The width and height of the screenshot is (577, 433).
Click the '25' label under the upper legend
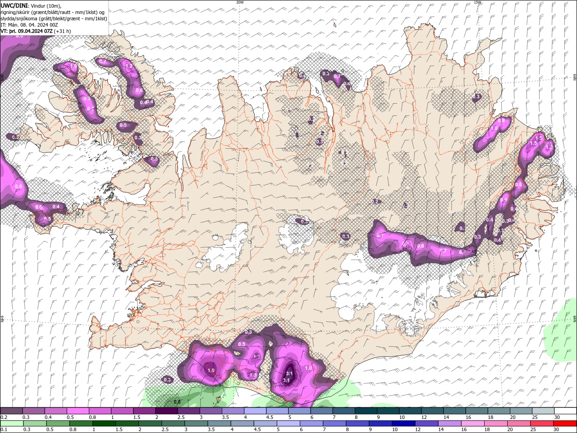coord(535,417)
